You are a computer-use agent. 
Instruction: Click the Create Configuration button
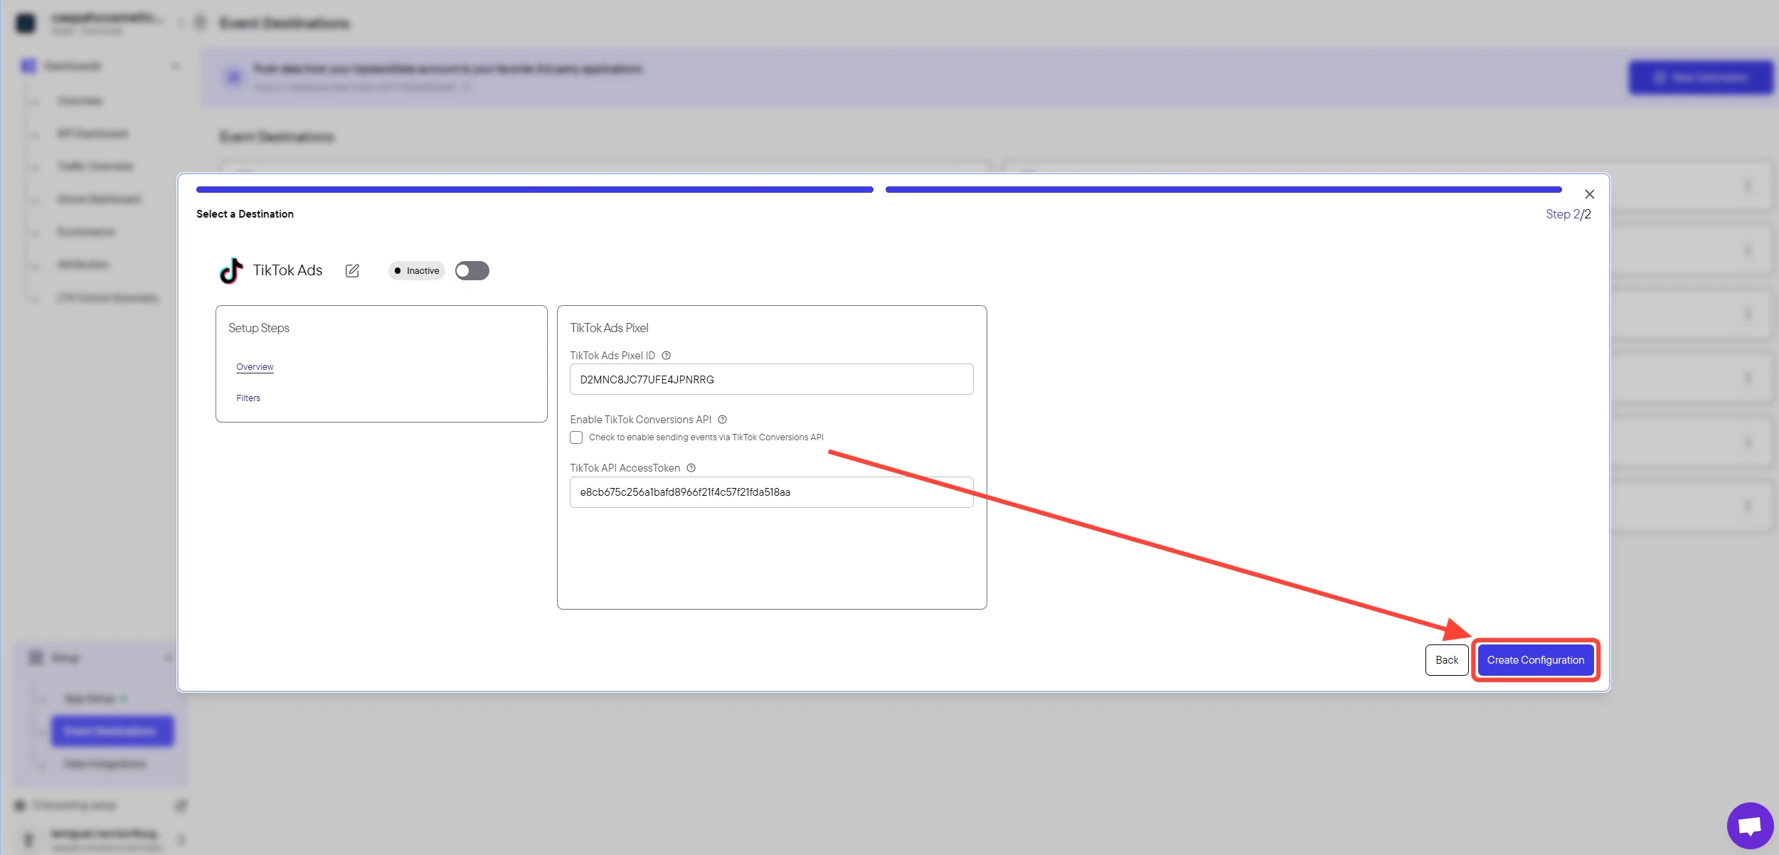[x=1535, y=660]
